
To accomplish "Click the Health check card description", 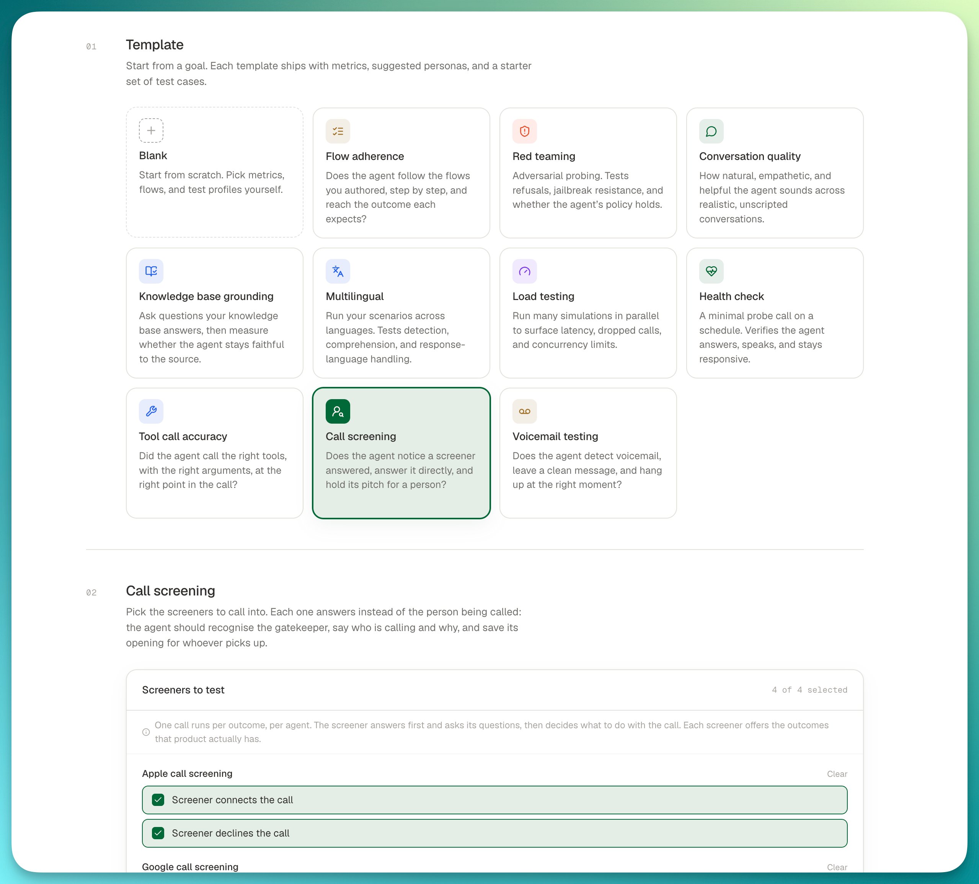I will click(762, 338).
